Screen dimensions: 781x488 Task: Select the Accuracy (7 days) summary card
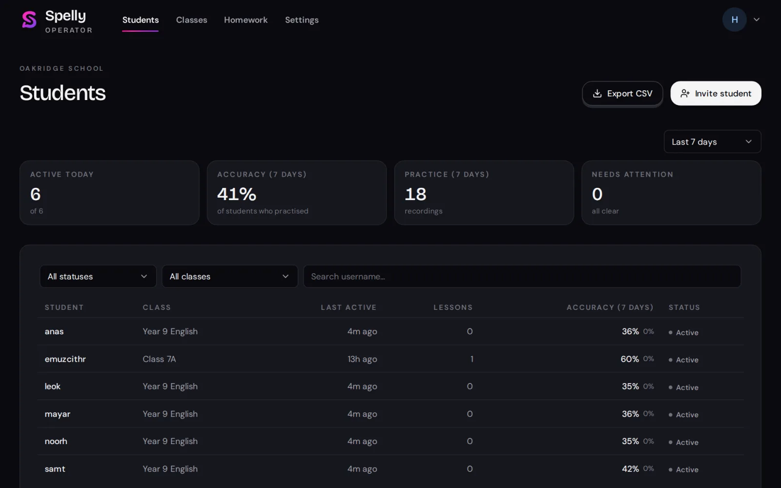coord(297,193)
